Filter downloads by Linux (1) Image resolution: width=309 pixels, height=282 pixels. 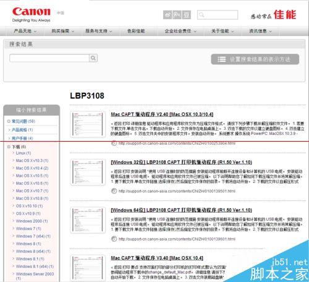coord(23,153)
